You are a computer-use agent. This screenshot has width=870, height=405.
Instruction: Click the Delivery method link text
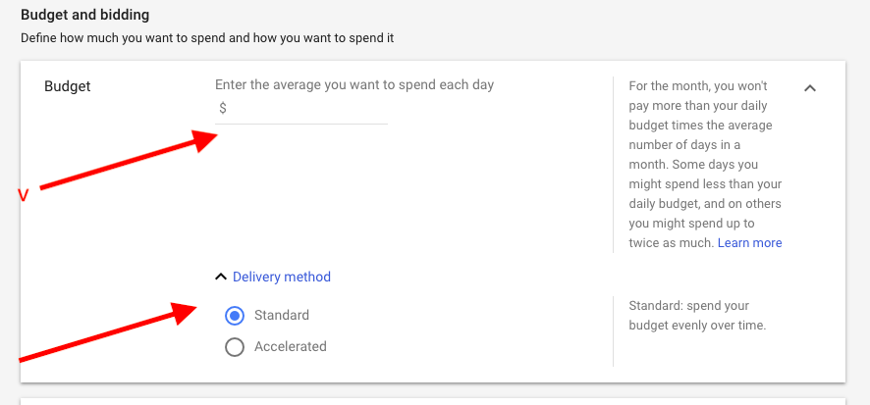tap(281, 277)
